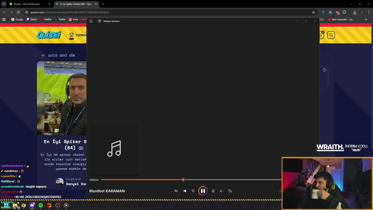The height and width of the screenshot is (210, 373).
Task: Open the Netflix bookmark
Action: (x=46, y=20)
